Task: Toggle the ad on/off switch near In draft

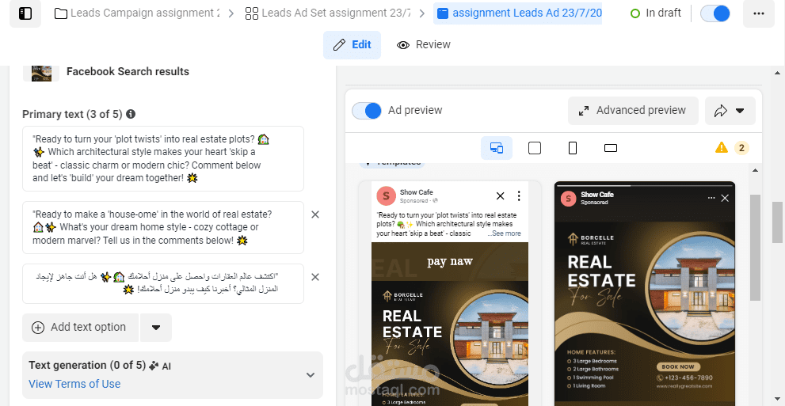Action: click(x=715, y=13)
